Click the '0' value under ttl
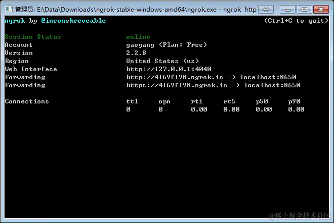 (x=128, y=109)
